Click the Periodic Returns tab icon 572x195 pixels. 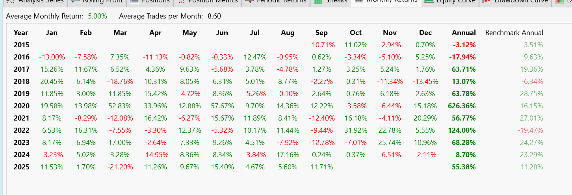click(249, 1)
